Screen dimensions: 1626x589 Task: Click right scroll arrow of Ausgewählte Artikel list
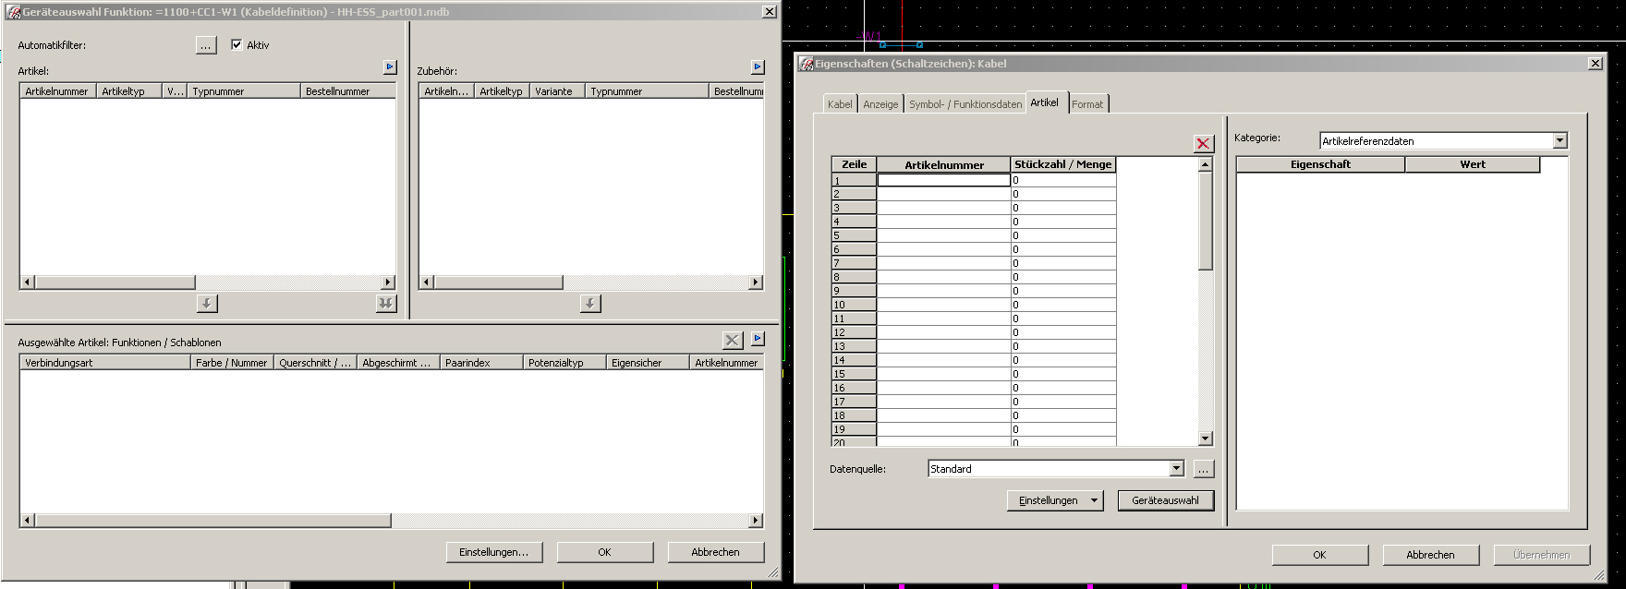point(756,521)
